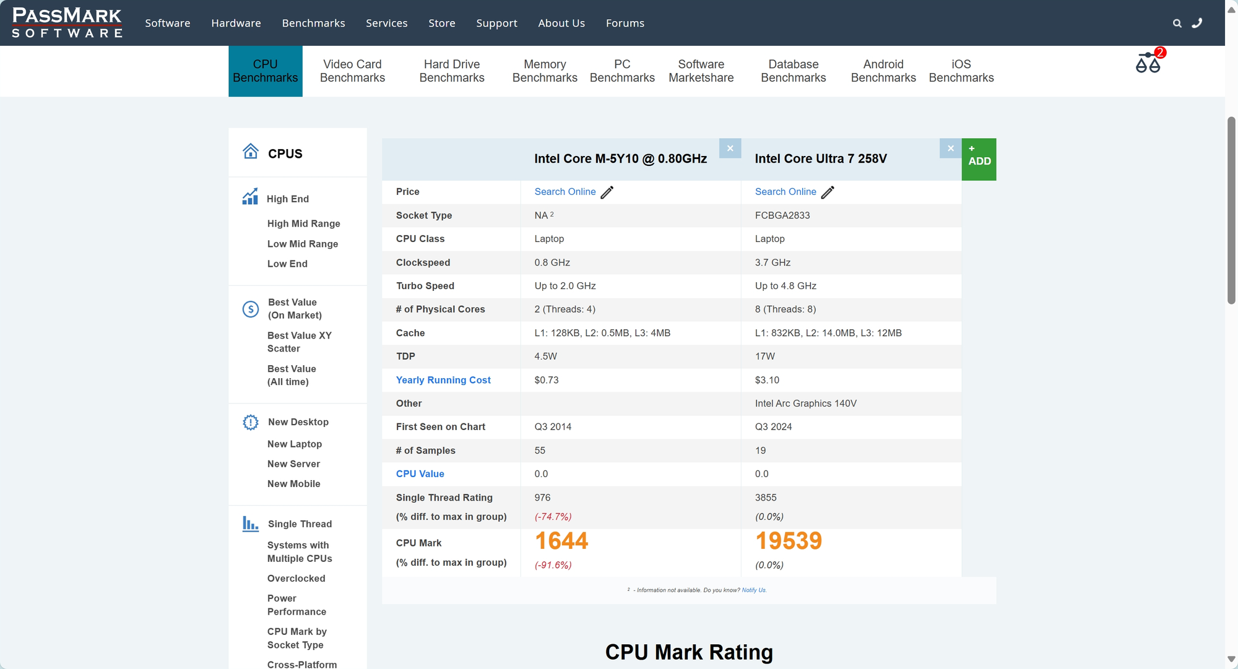Open the Hardware menu in top navigation
The height and width of the screenshot is (669, 1238).
[236, 23]
